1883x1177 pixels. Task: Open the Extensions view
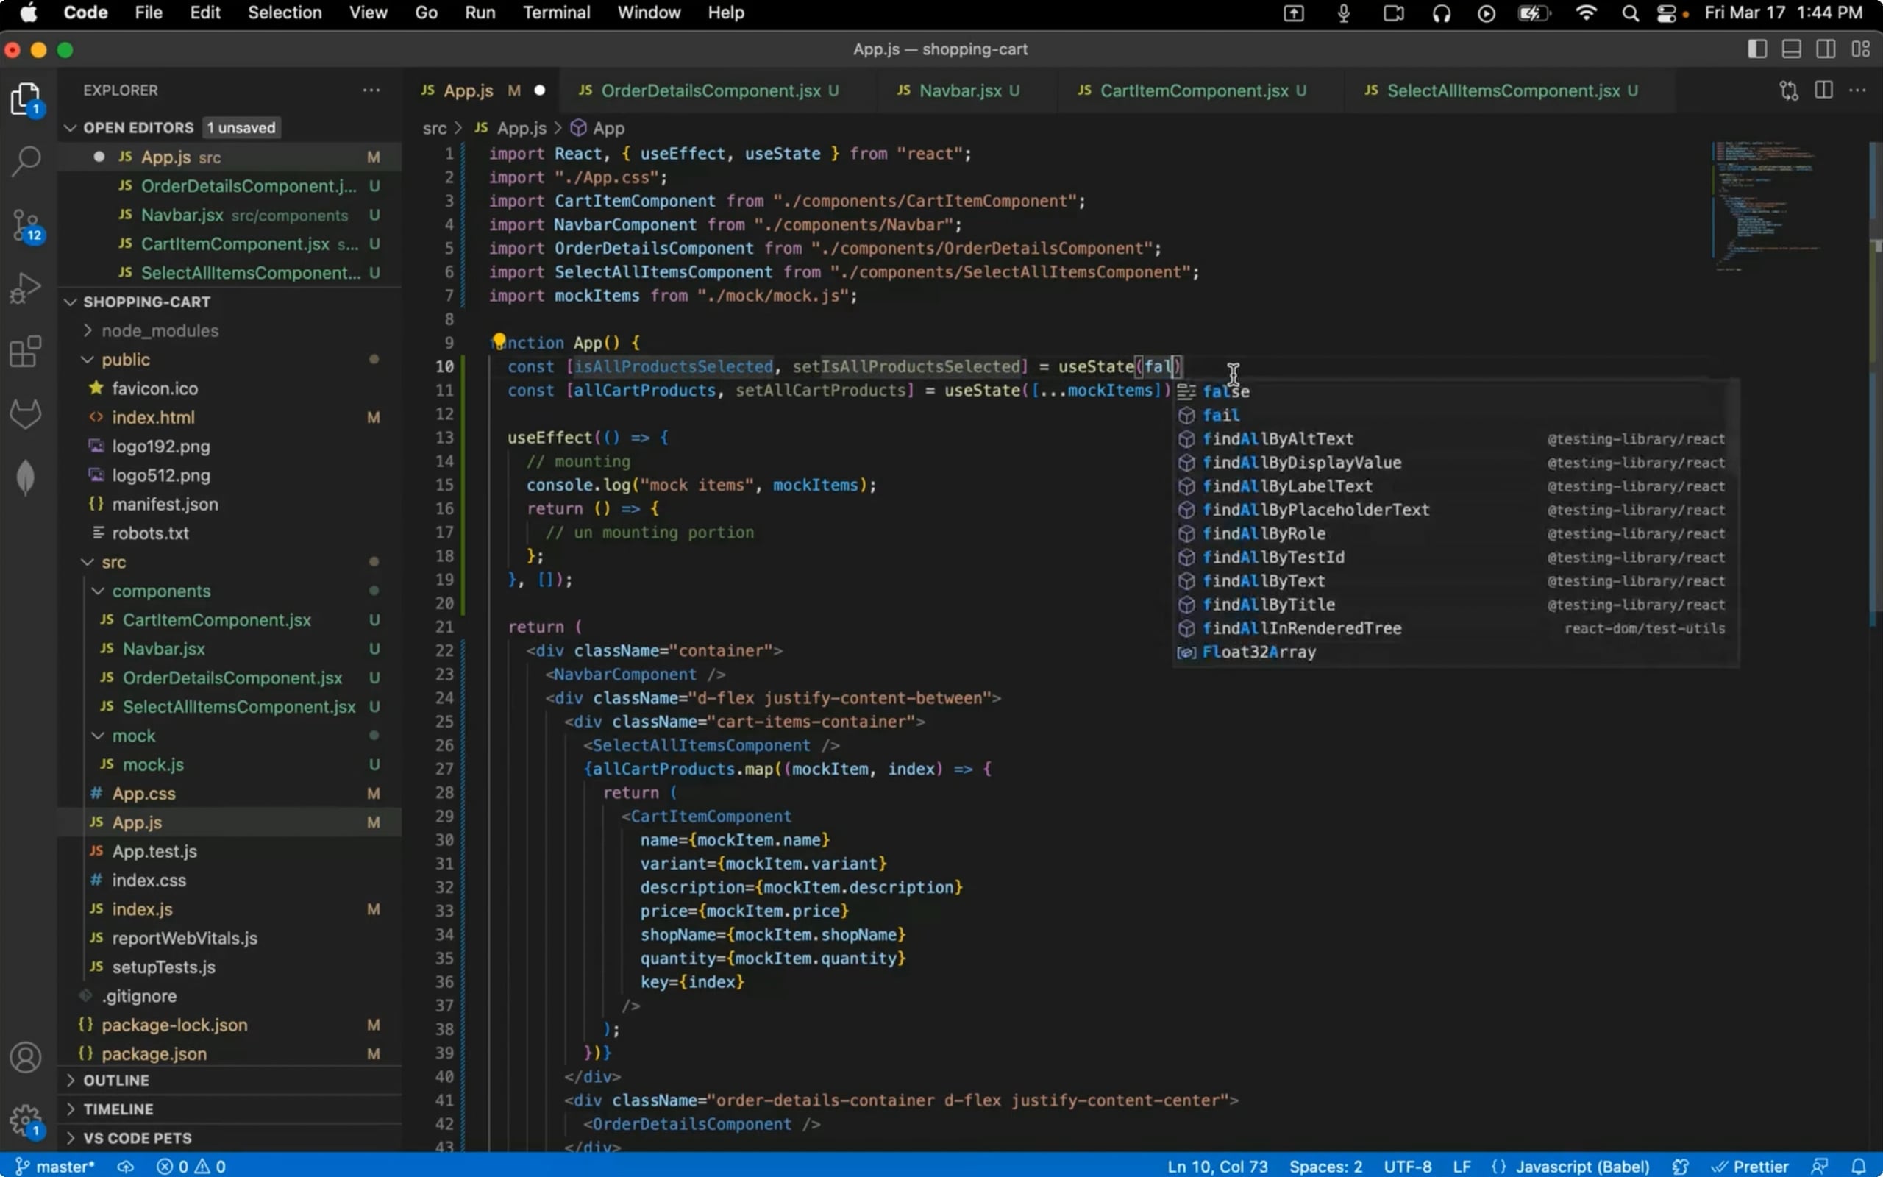(x=26, y=351)
